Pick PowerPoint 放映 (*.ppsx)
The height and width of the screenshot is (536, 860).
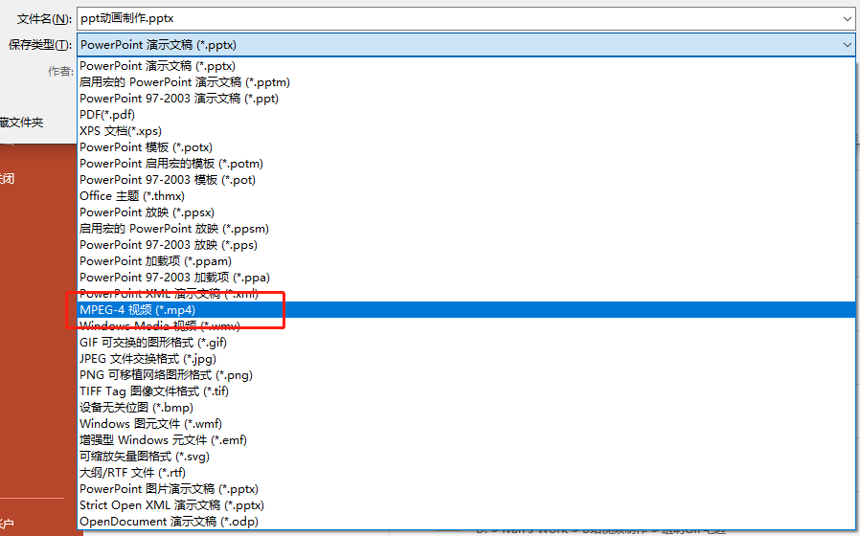pyautogui.click(x=466, y=212)
